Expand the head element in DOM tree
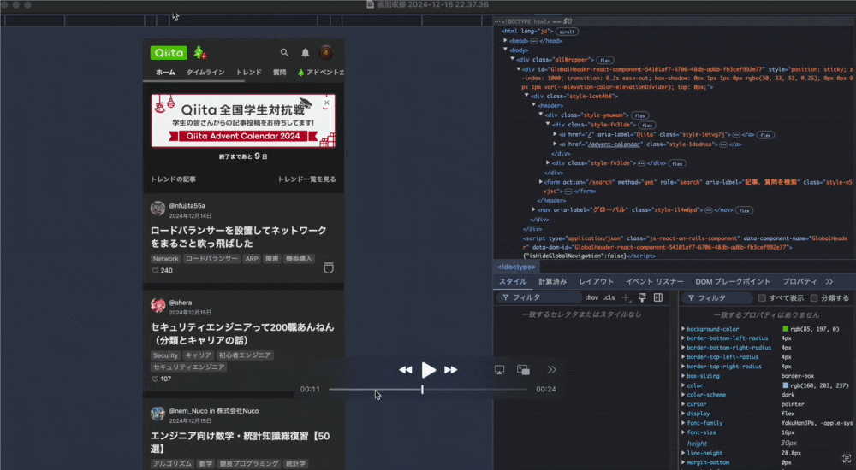Viewport: 856px width, 470px height. point(506,40)
